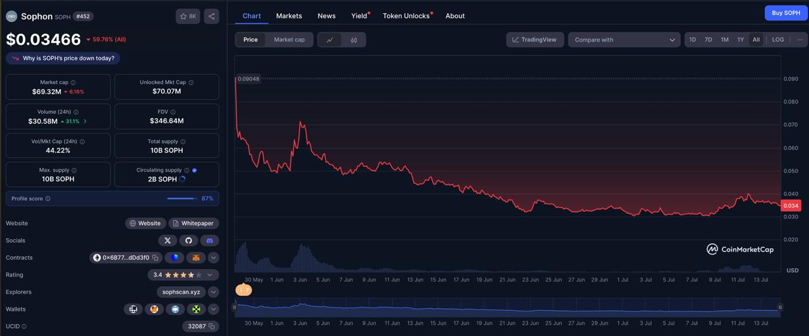This screenshot has width=809, height=336.
Task: Click the orange event marker below chart
Action: click(x=243, y=290)
